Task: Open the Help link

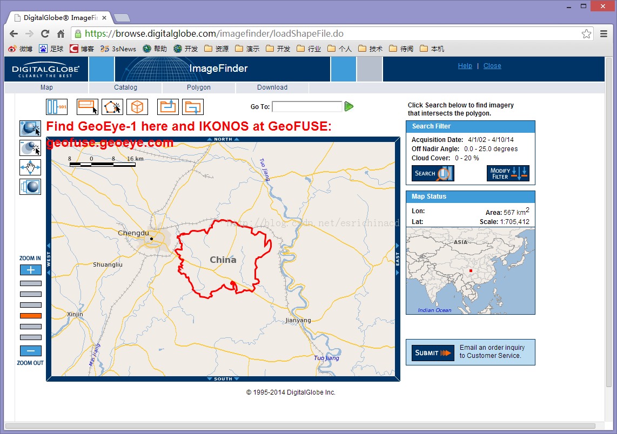Action: 465,66
